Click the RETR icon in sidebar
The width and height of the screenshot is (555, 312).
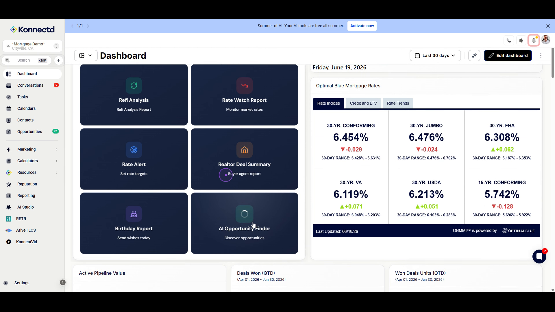point(9,219)
